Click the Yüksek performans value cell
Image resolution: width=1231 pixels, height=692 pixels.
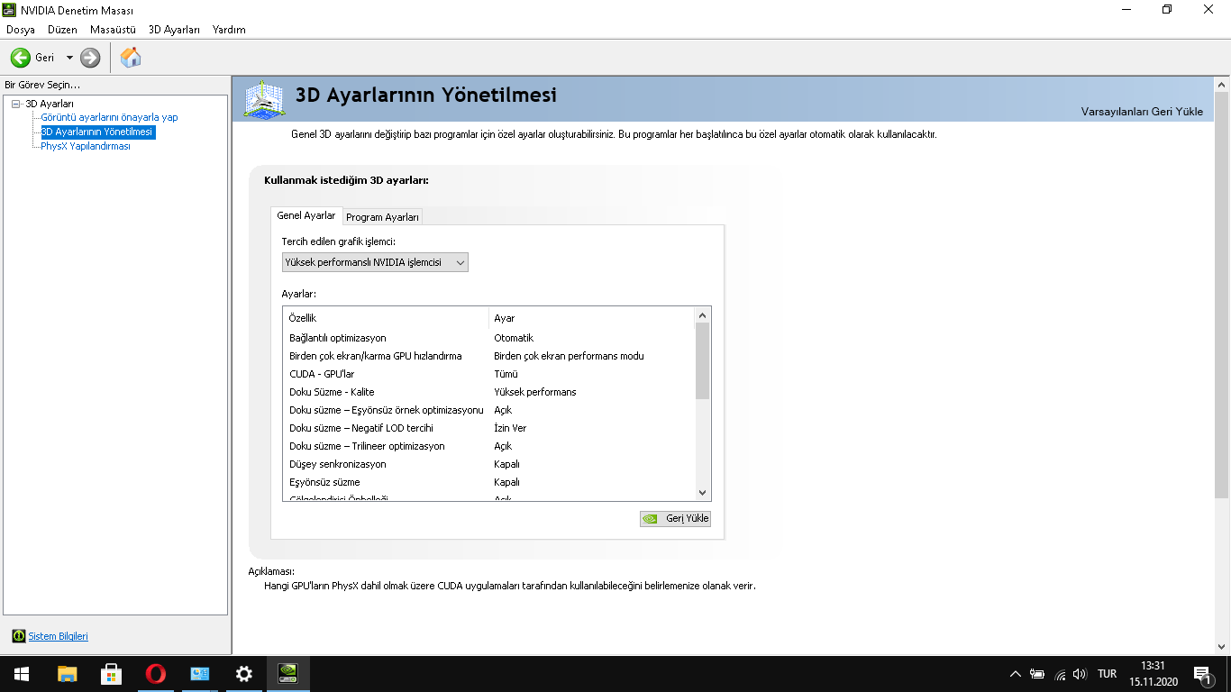click(535, 392)
